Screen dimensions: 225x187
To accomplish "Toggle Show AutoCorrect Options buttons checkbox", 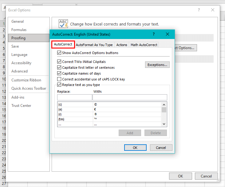I will coord(59,53).
